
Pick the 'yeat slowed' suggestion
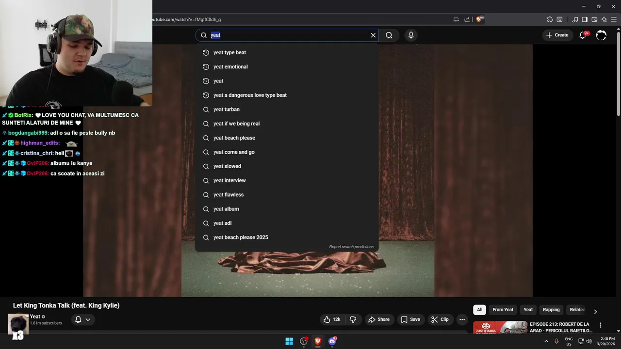coord(287,166)
